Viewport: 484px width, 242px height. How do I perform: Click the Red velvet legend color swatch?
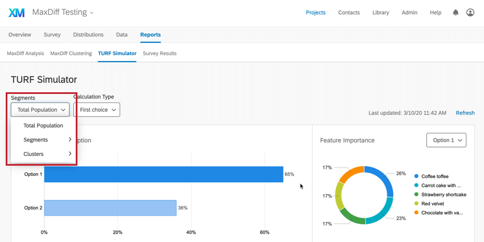pyautogui.click(x=417, y=203)
